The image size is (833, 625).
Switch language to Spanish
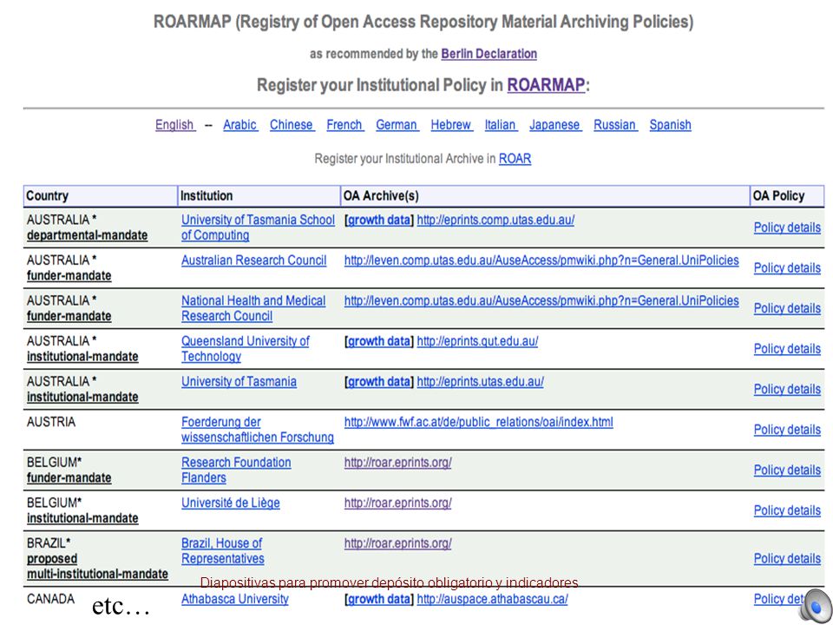[671, 125]
